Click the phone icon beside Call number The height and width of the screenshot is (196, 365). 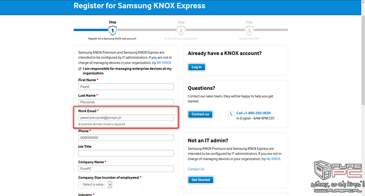tap(231, 113)
